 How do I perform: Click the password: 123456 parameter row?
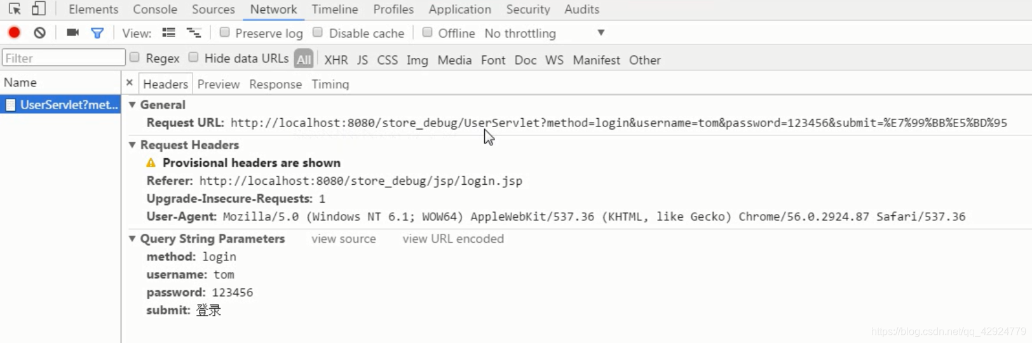coord(200,292)
